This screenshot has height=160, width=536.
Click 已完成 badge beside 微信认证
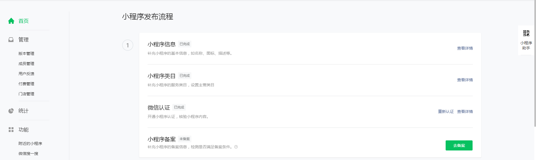click(179, 107)
